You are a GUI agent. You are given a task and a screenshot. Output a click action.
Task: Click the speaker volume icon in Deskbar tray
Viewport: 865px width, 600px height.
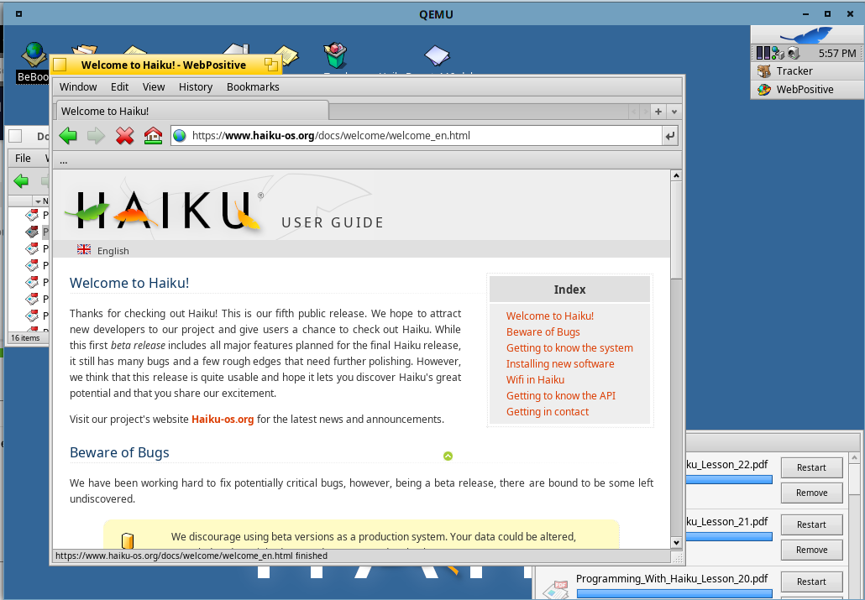click(x=794, y=53)
